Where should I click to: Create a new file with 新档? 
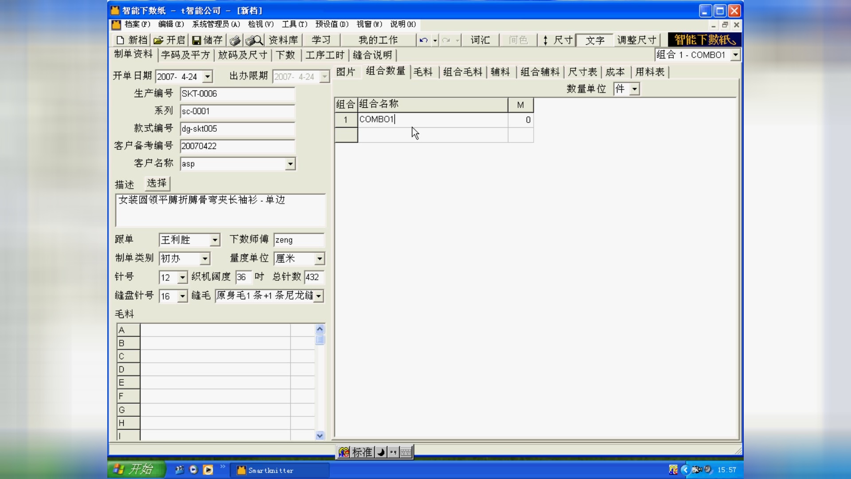pos(131,40)
